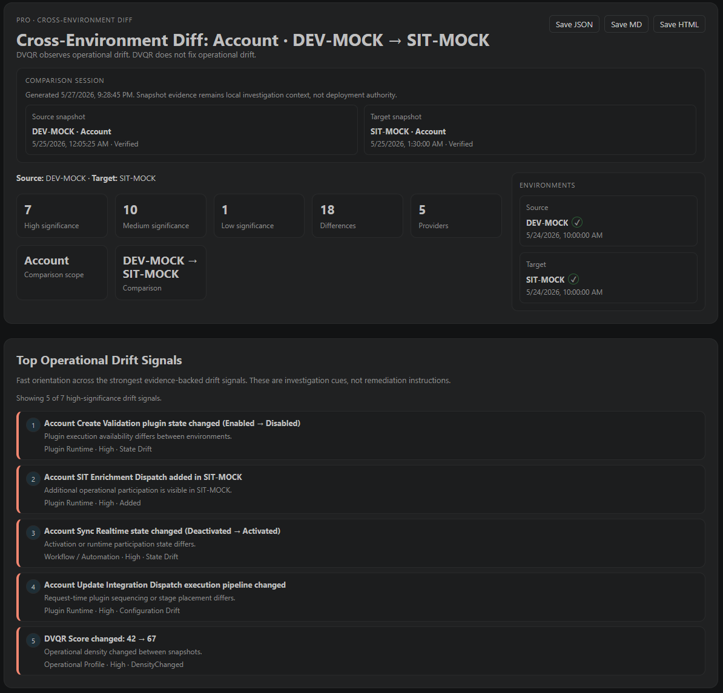Click 'Generated 5/27/2026, 9:28:45 PM' session note
The image size is (723, 693).
[x=211, y=95]
